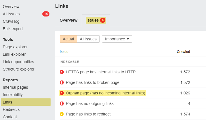Click the red 14 badge next to All issues
This screenshot has height=120, width=206.
[46, 14]
